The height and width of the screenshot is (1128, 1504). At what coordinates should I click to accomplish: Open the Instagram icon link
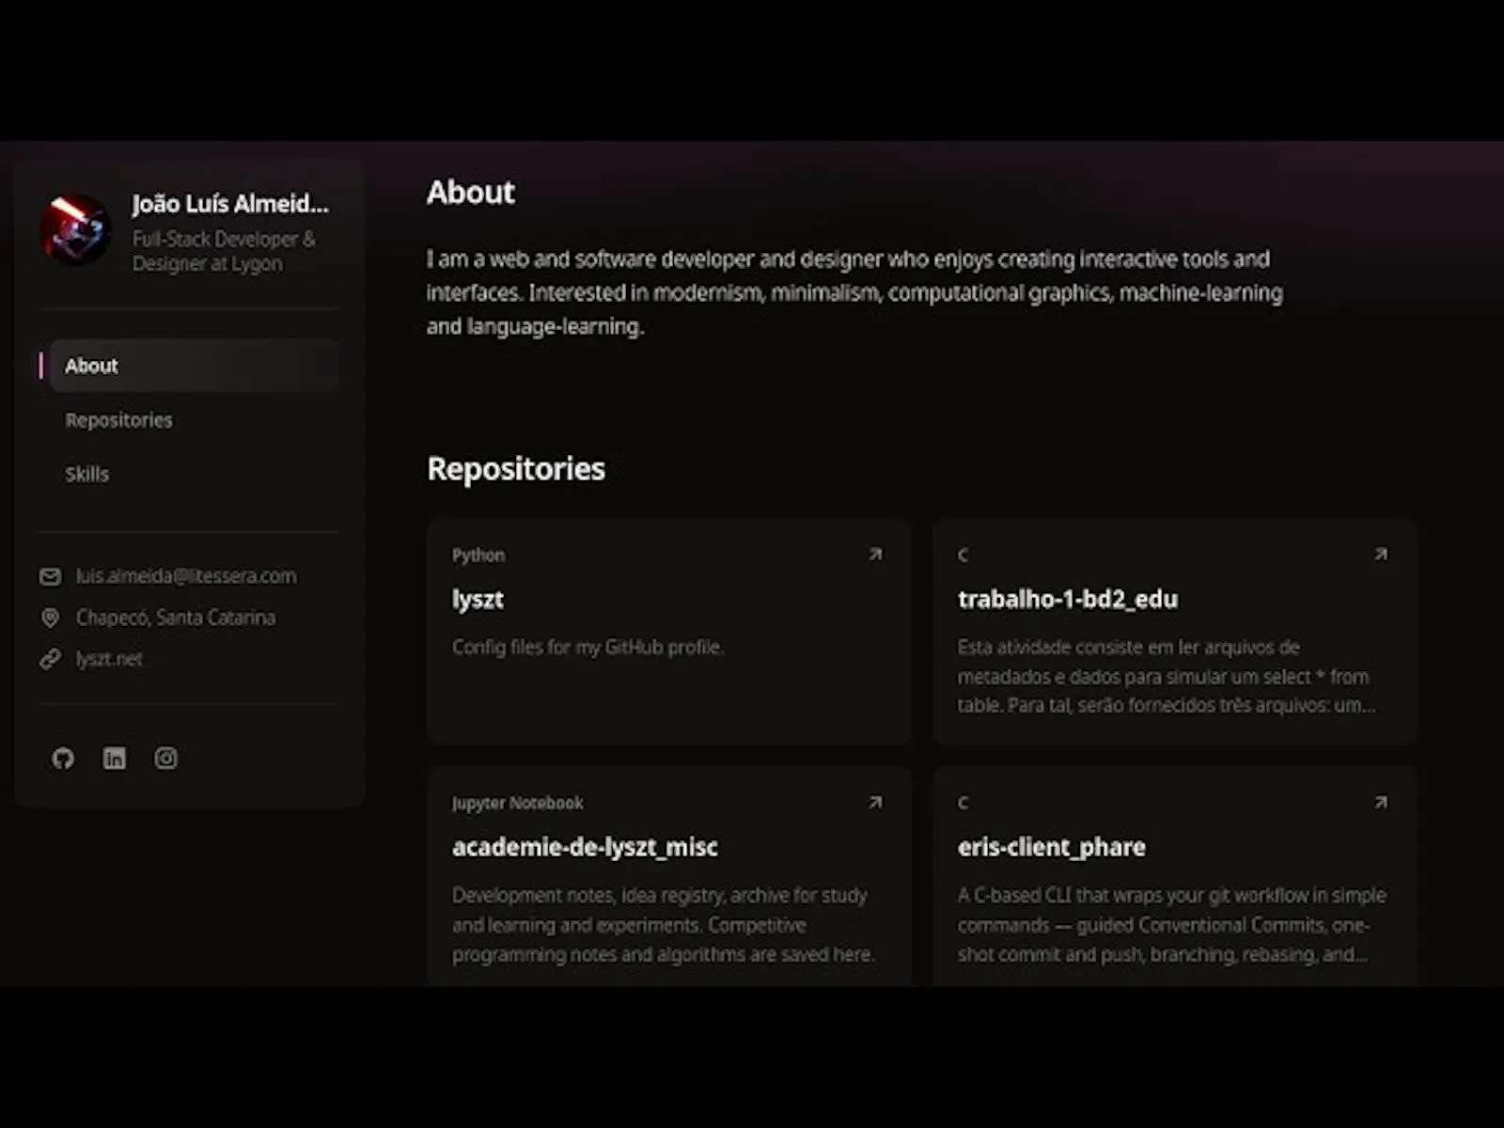[166, 759]
